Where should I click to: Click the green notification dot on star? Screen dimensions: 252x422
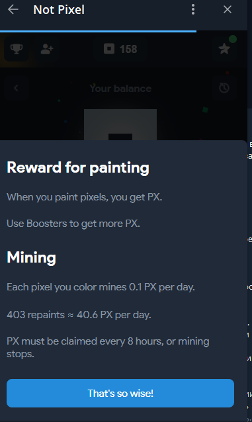click(233, 39)
